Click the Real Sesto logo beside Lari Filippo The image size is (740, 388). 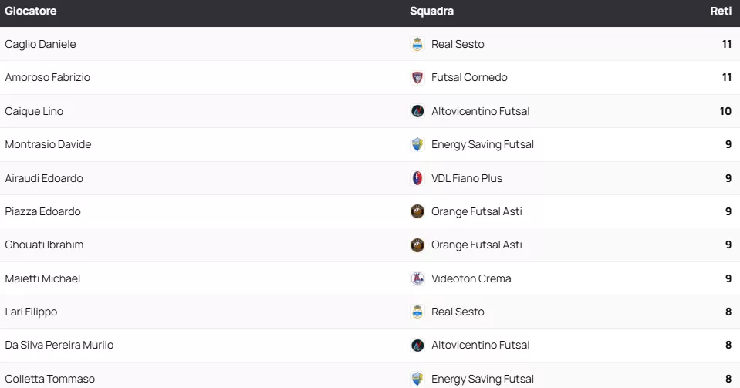pyautogui.click(x=417, y=312)
